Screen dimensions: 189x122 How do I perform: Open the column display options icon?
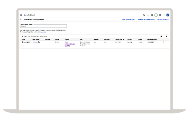[166, 36]
